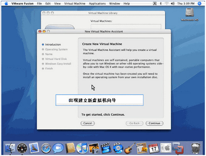Select the Macintosh HD desktop drive
The image size is (206, 156).
190,14
